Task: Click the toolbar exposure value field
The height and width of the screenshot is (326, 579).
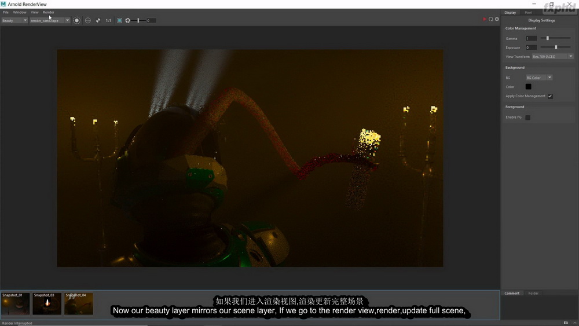Action: (x=151, y=21)
